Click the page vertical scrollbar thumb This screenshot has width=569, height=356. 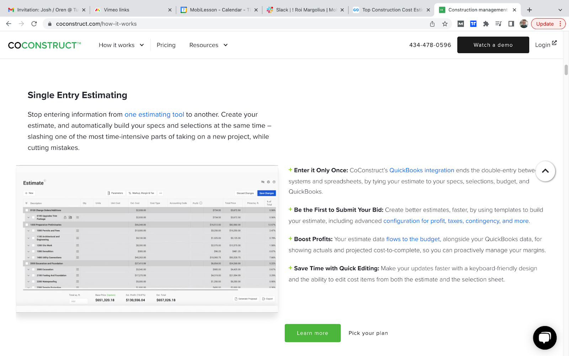(566, 70)
